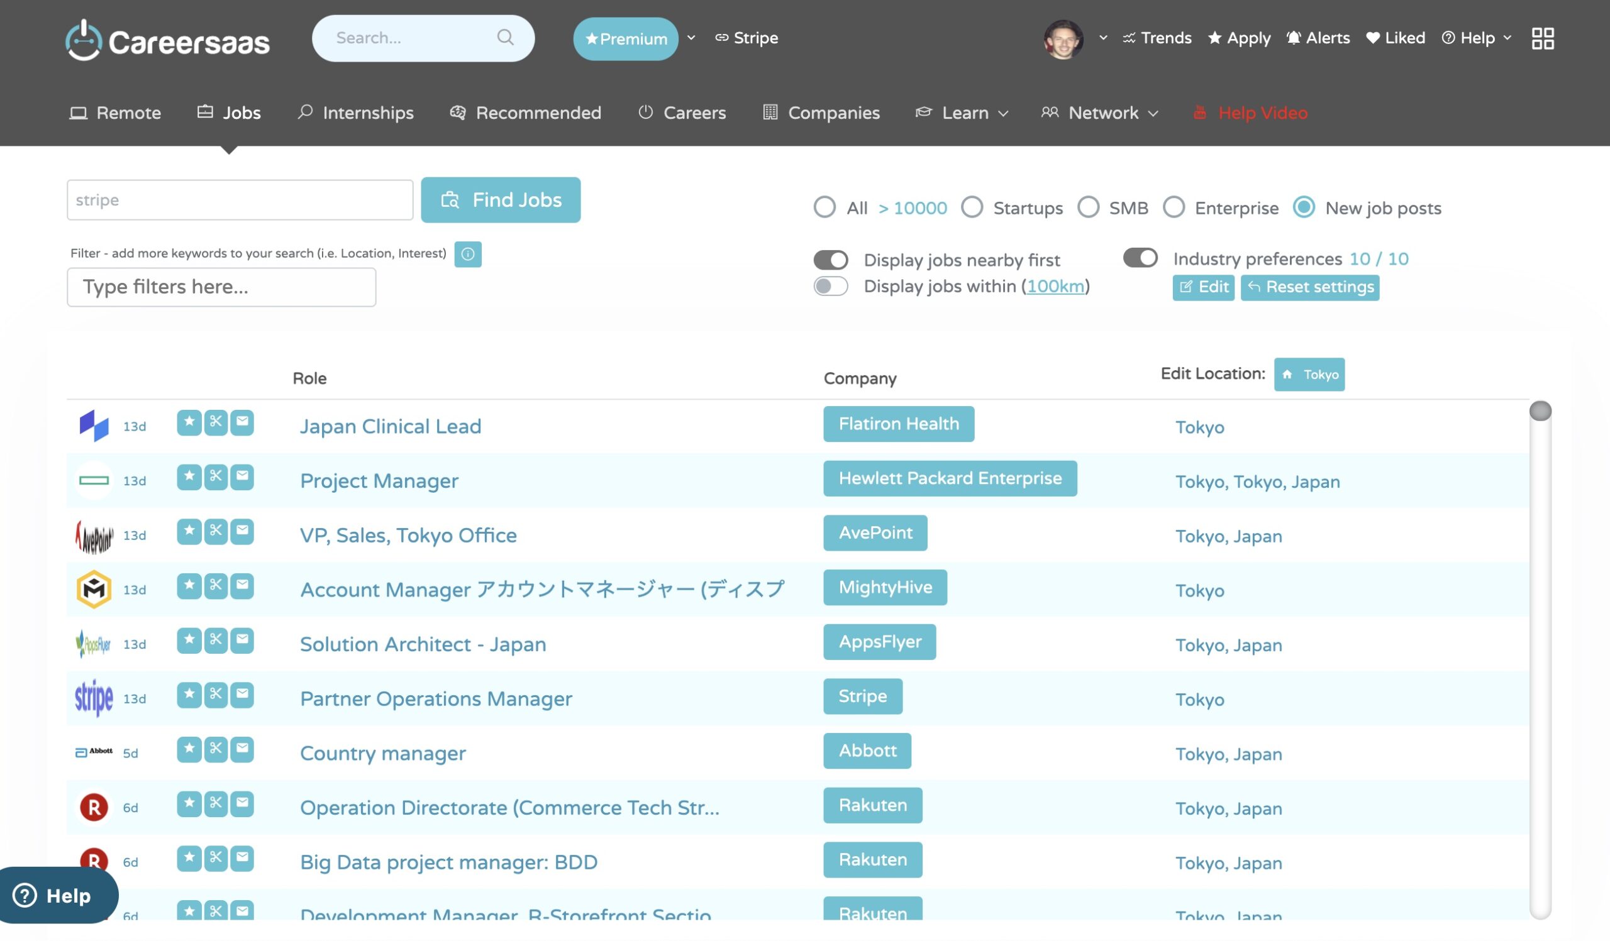Select the All radio button
Viewport: 1610px width, 941px height.
pyautogui.click(x=824, y=207)
